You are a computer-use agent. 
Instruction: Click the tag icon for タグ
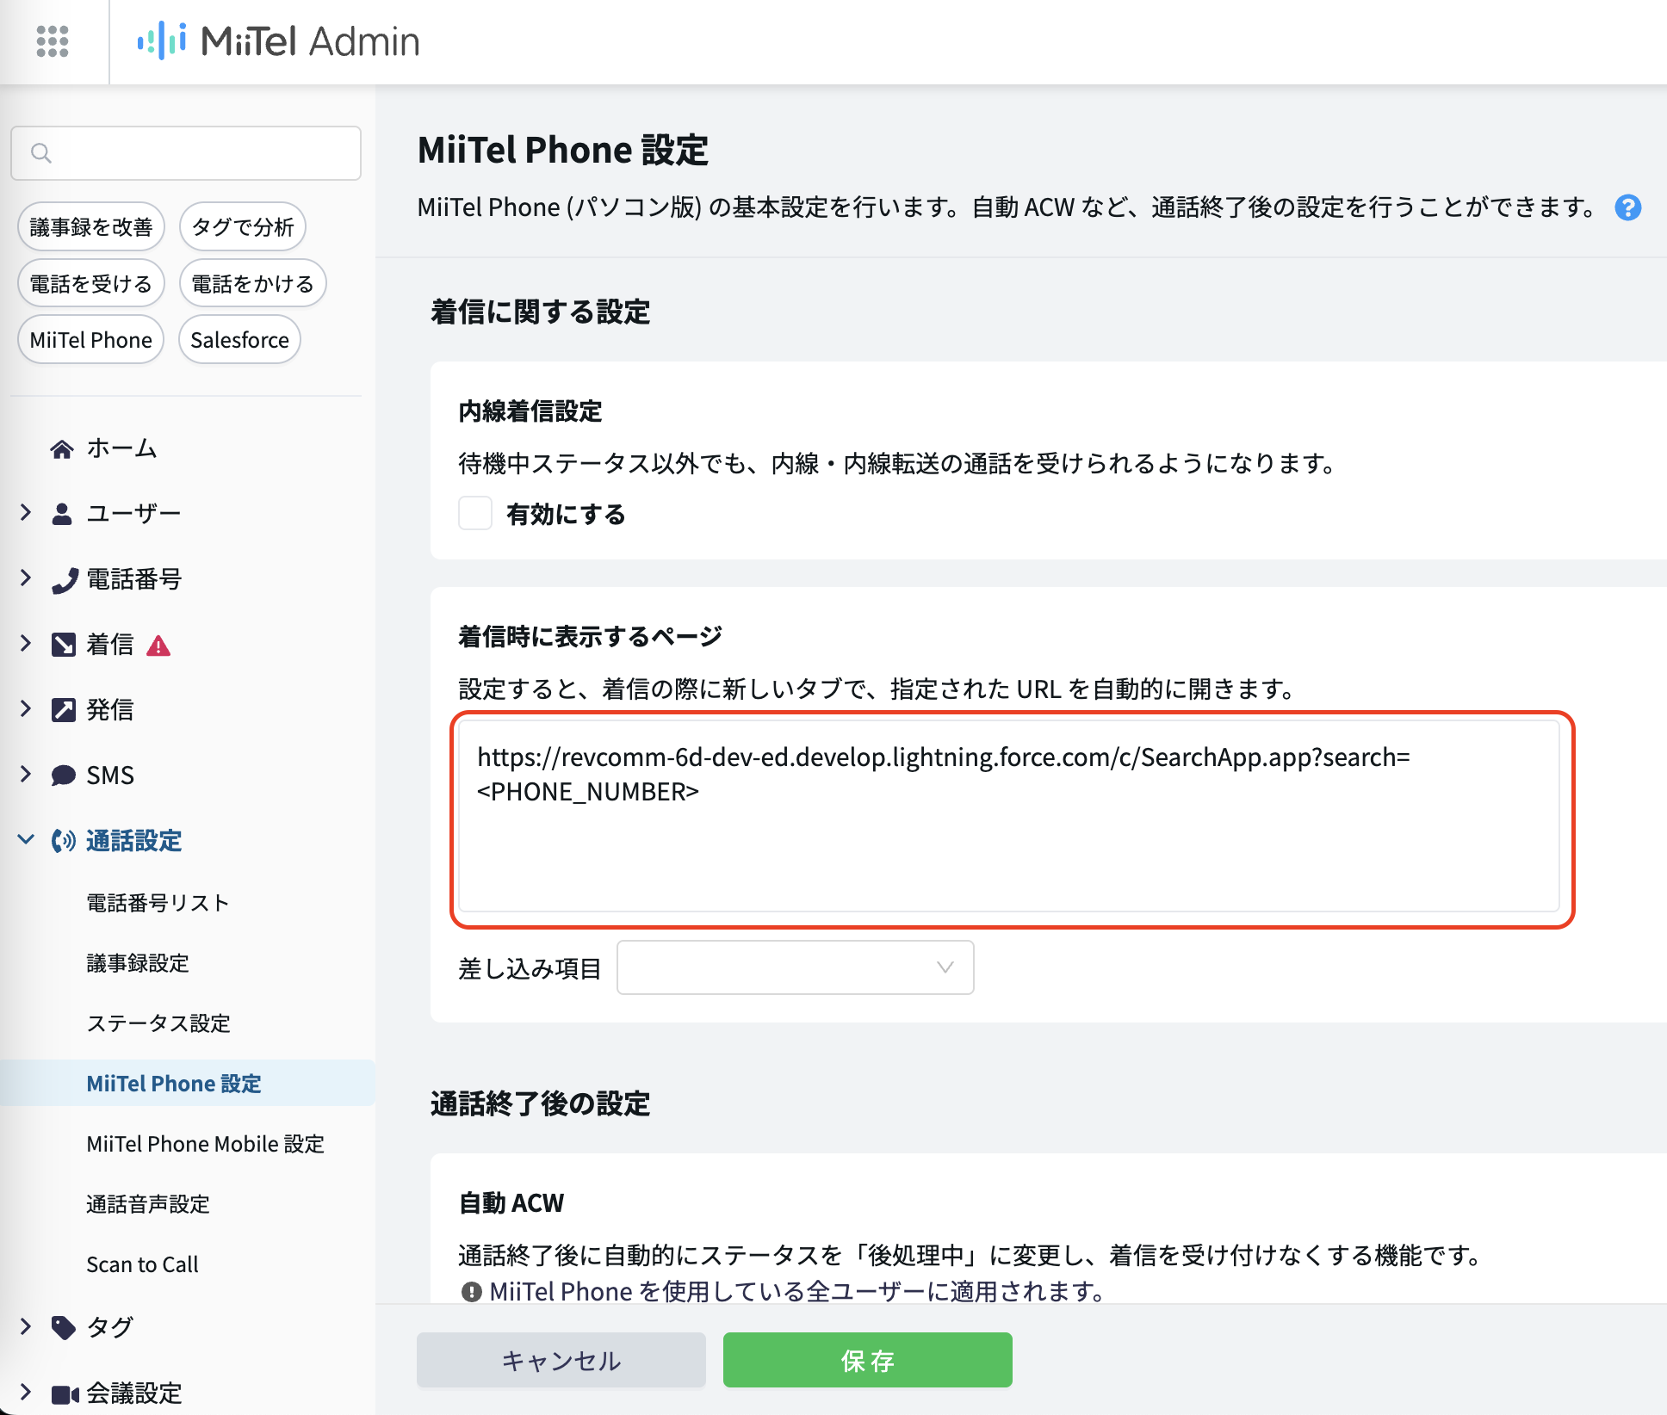click(x=63, y=1327)
